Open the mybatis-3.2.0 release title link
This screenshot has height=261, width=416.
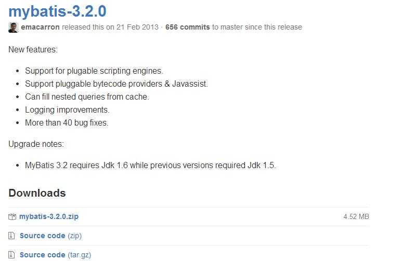pos(57,11)
